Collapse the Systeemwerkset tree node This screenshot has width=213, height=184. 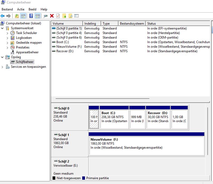pos(2,28)
